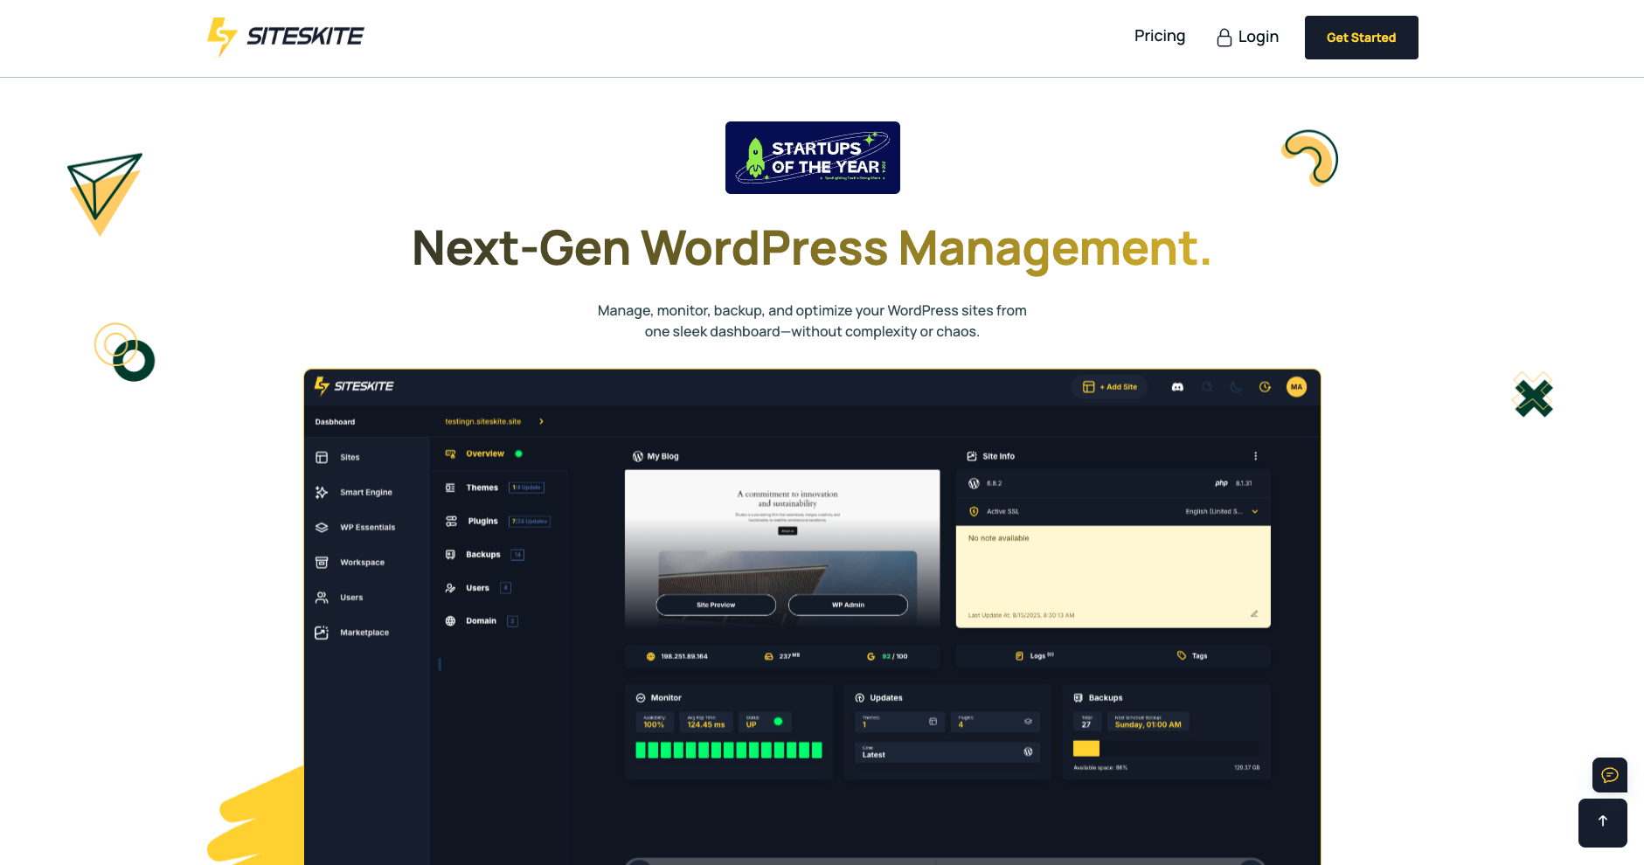Screen dimensions: 1644x865
Task: Select the Plugins tab in site menu
Action: [482, 522]
